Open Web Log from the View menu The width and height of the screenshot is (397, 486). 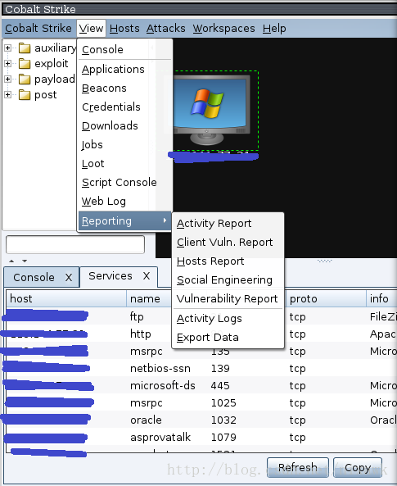pyautogui.click(x=124, y=202)
